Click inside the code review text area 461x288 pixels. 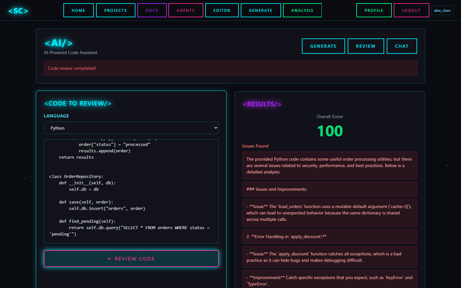131,191
